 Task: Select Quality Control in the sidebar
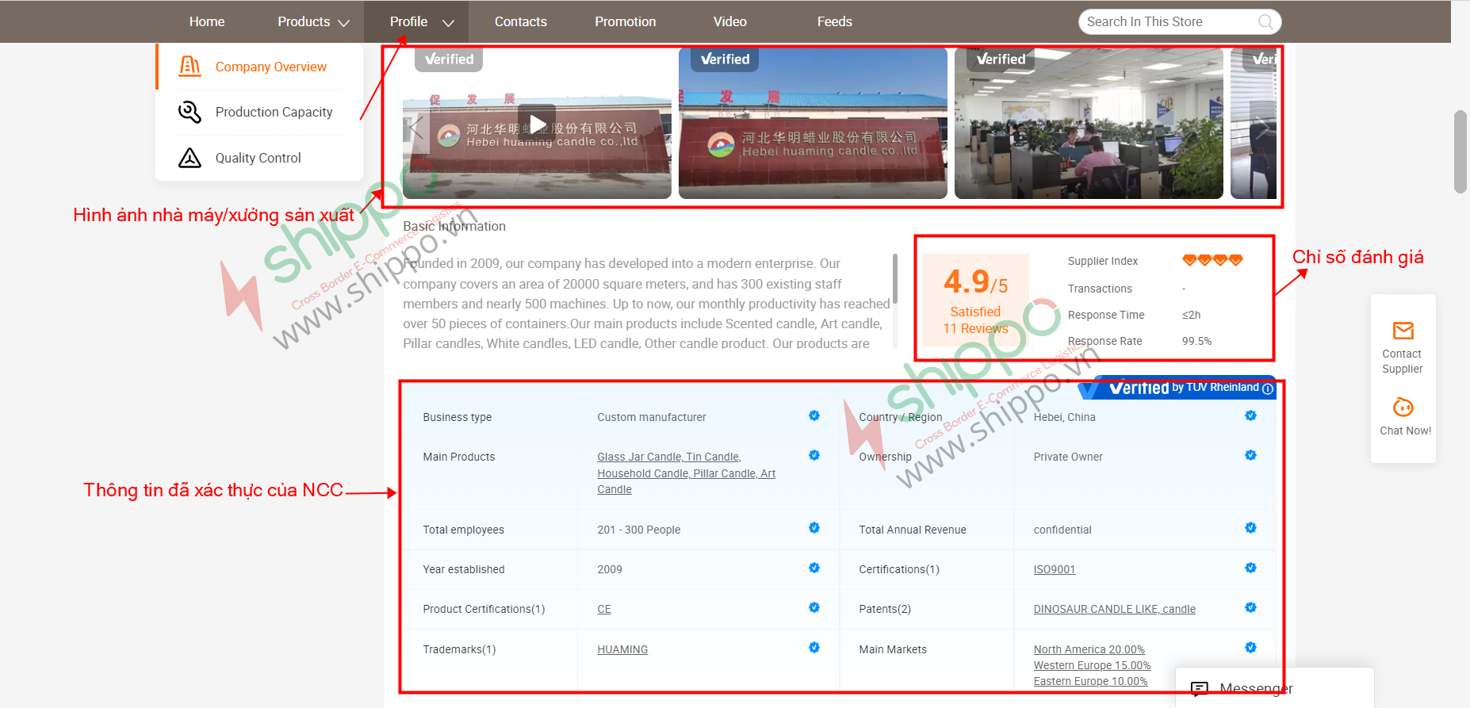point(258,158)
